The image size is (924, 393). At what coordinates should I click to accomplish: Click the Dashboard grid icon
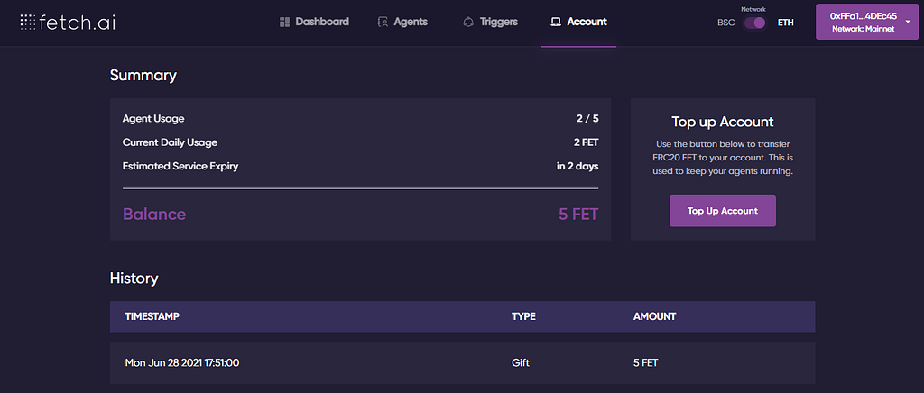(284, 22)
